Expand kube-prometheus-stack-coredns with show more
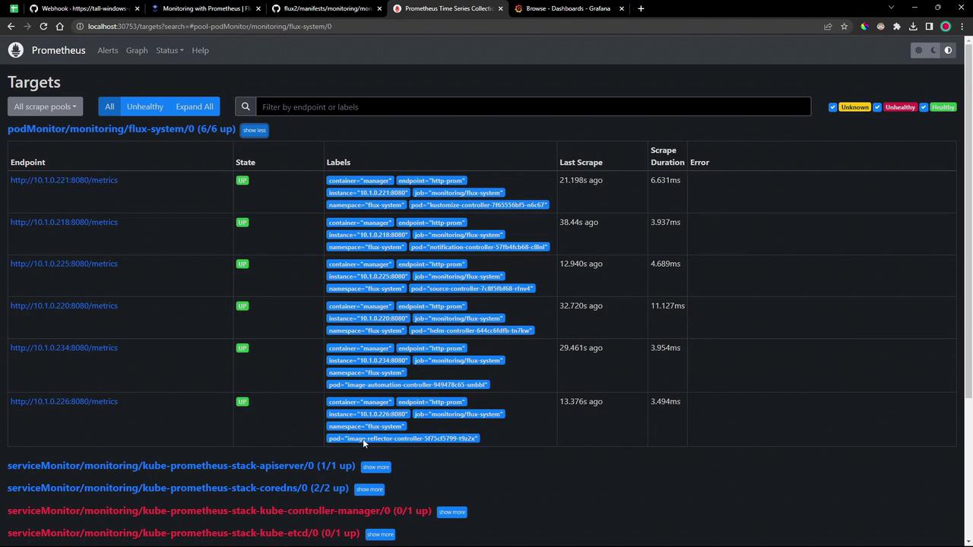 coord(369,489)
